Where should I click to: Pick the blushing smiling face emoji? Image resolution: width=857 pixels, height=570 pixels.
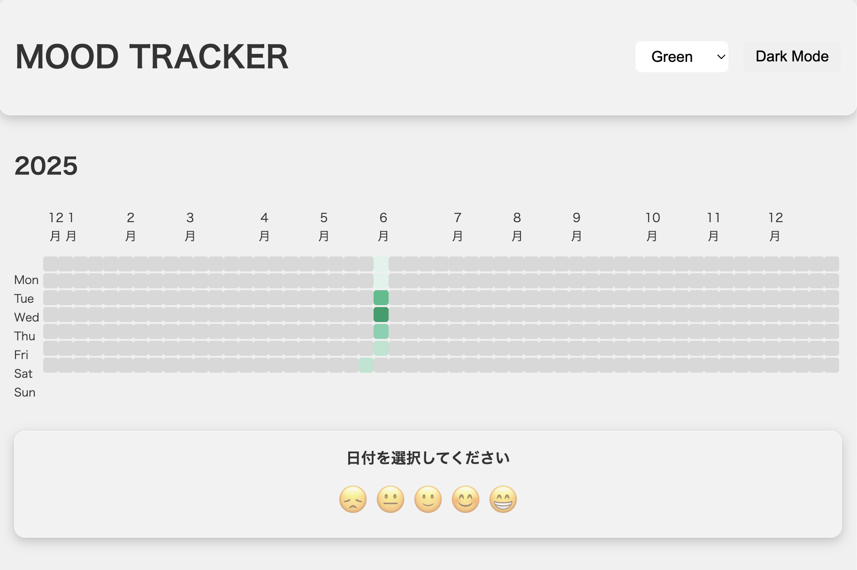click(466, 499)
